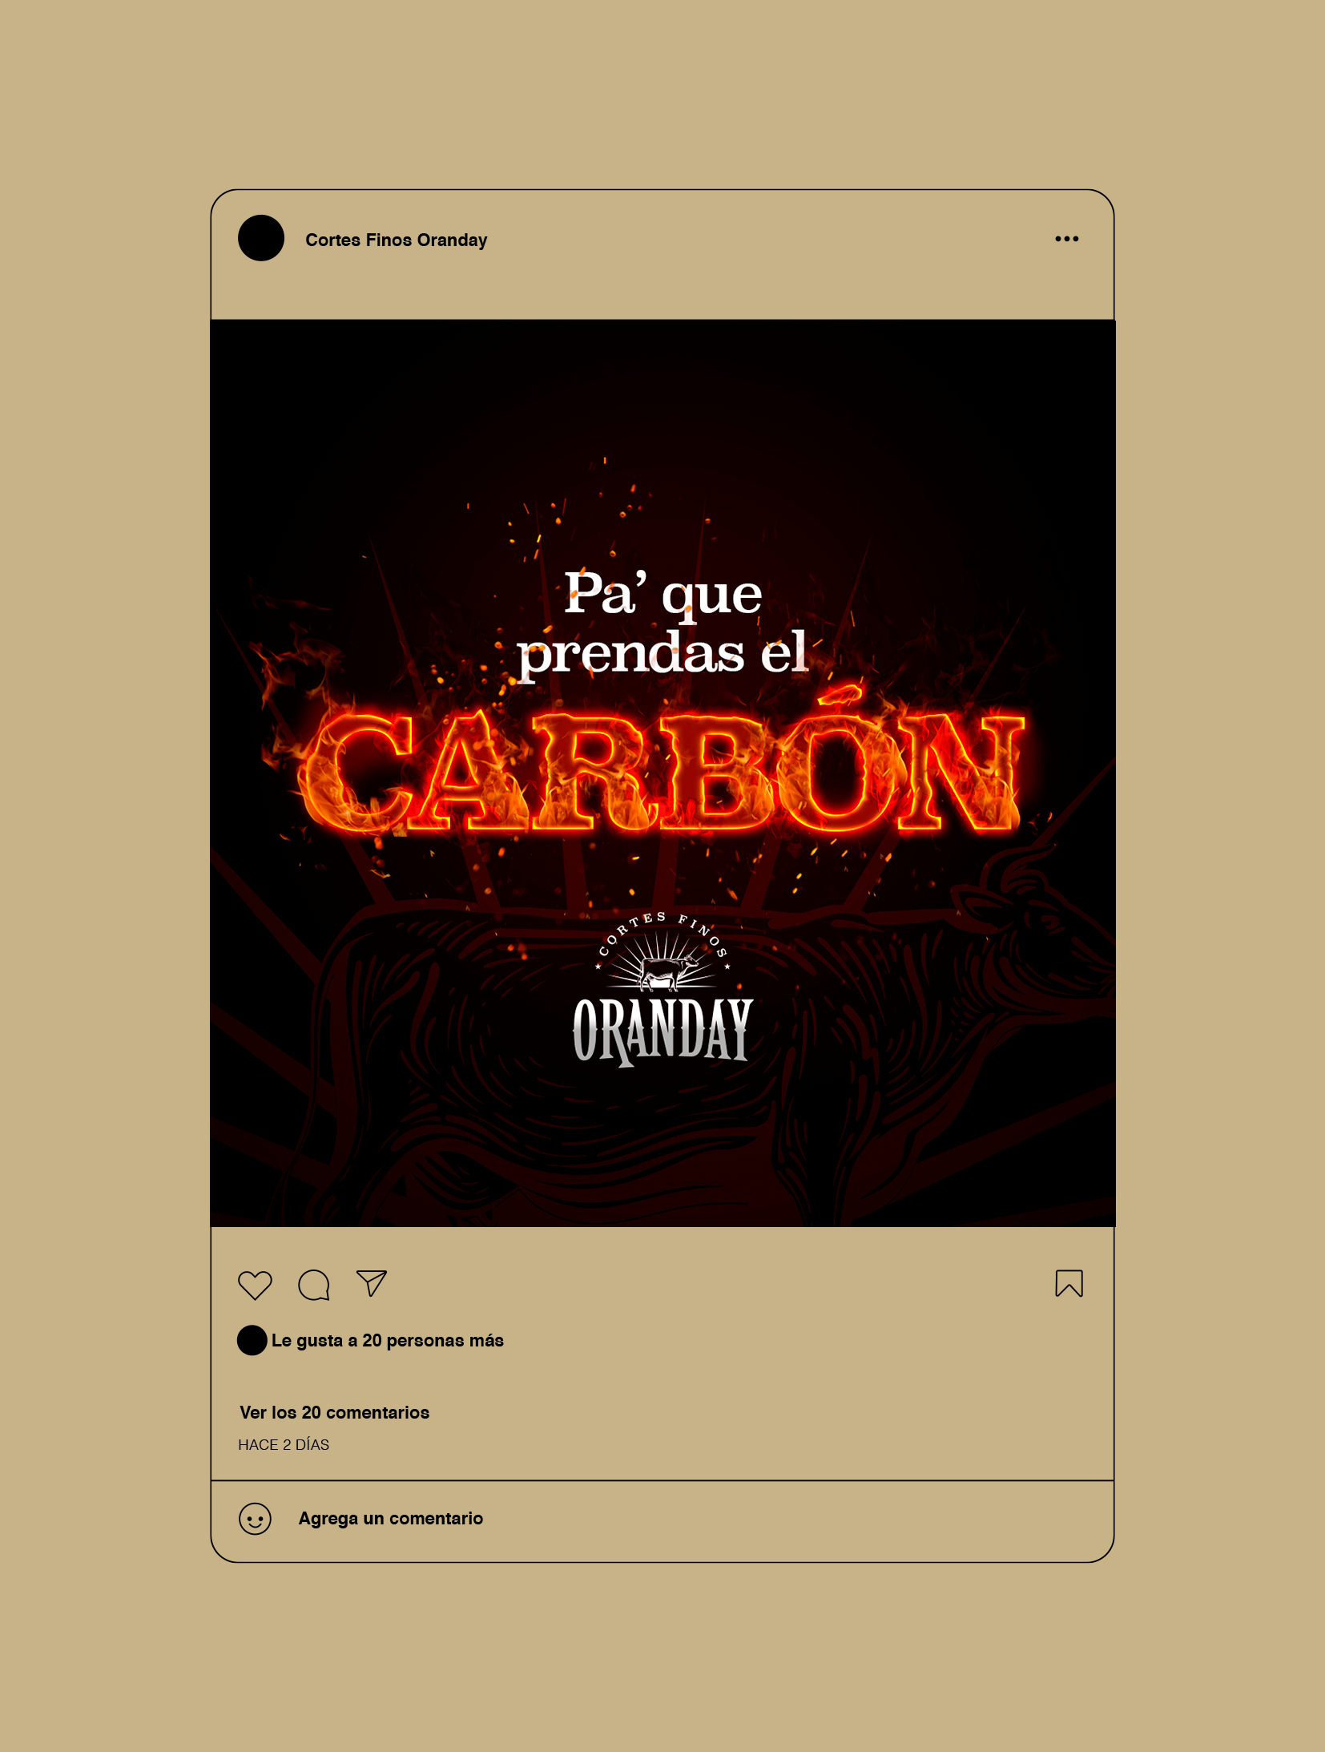Open the three-dots more options menu

pyautogui.click(x=1066, y=239)
